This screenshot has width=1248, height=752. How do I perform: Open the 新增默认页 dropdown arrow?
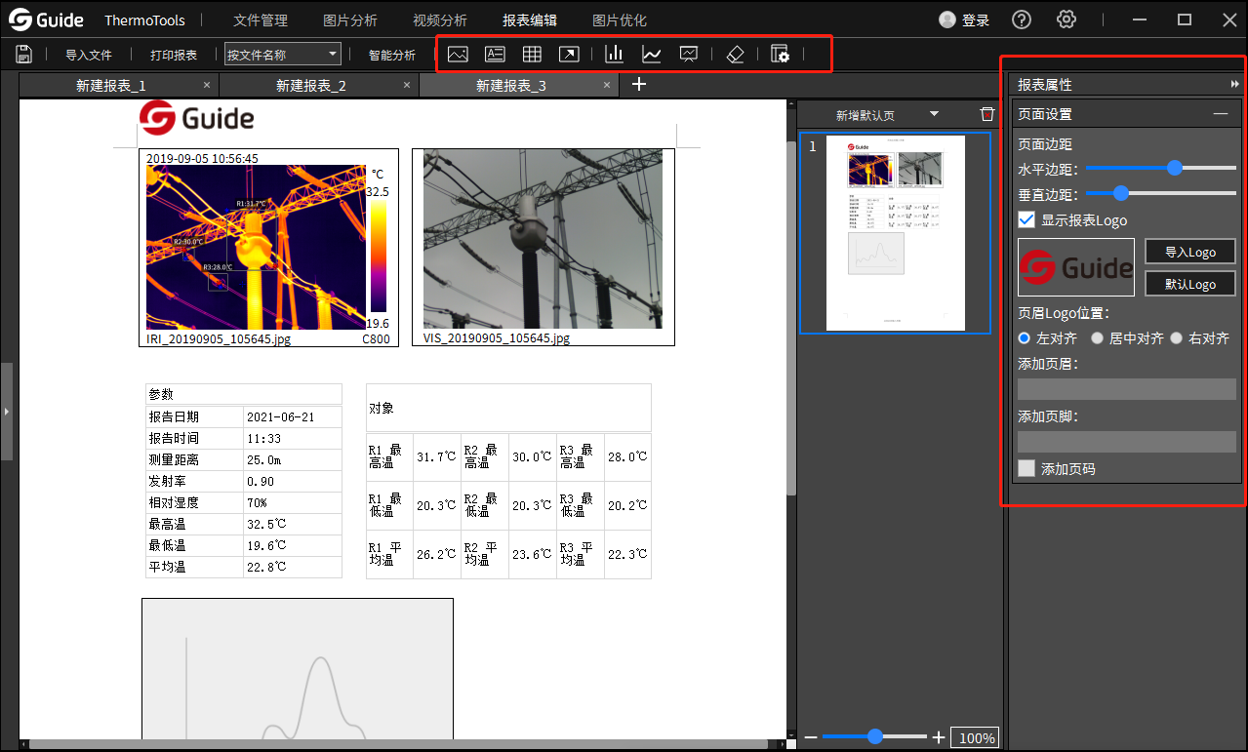934,114
